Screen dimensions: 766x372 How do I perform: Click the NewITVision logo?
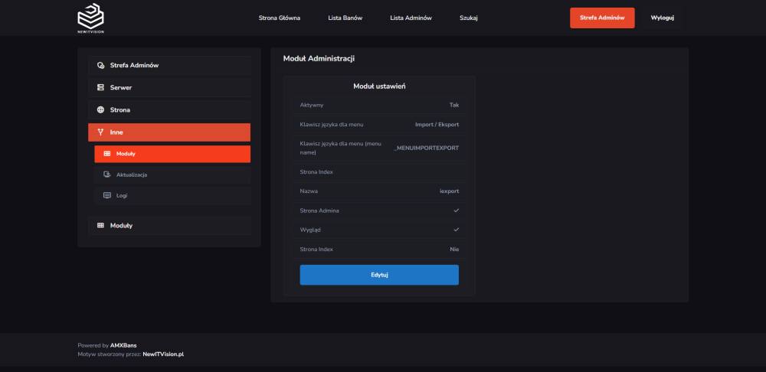point(91,18)
